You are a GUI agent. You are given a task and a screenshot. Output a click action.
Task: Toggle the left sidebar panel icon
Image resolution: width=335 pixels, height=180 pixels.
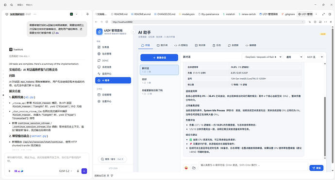pos(5,5)
